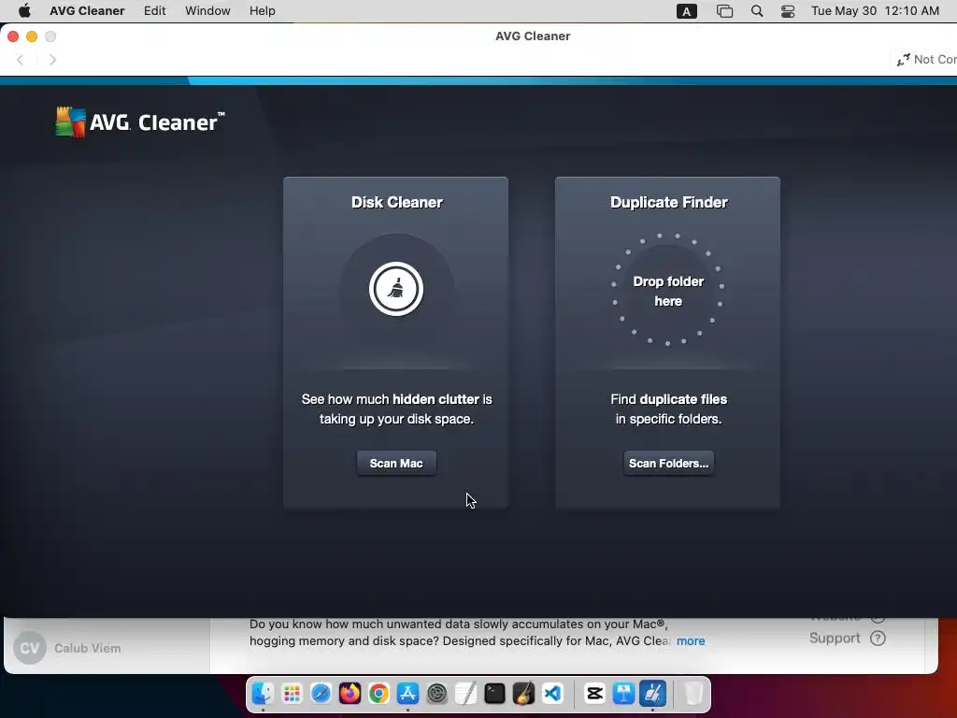Click the Not Connected status icon in toolbar

(x=904, y=60)
